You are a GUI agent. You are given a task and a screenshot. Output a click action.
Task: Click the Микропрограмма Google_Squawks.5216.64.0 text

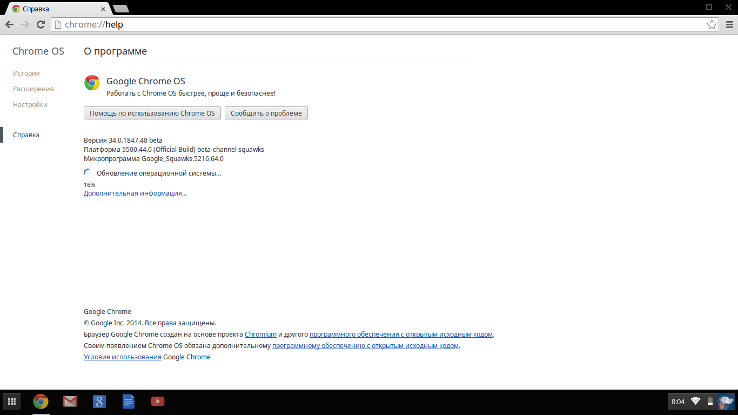[x=154, y=159]
